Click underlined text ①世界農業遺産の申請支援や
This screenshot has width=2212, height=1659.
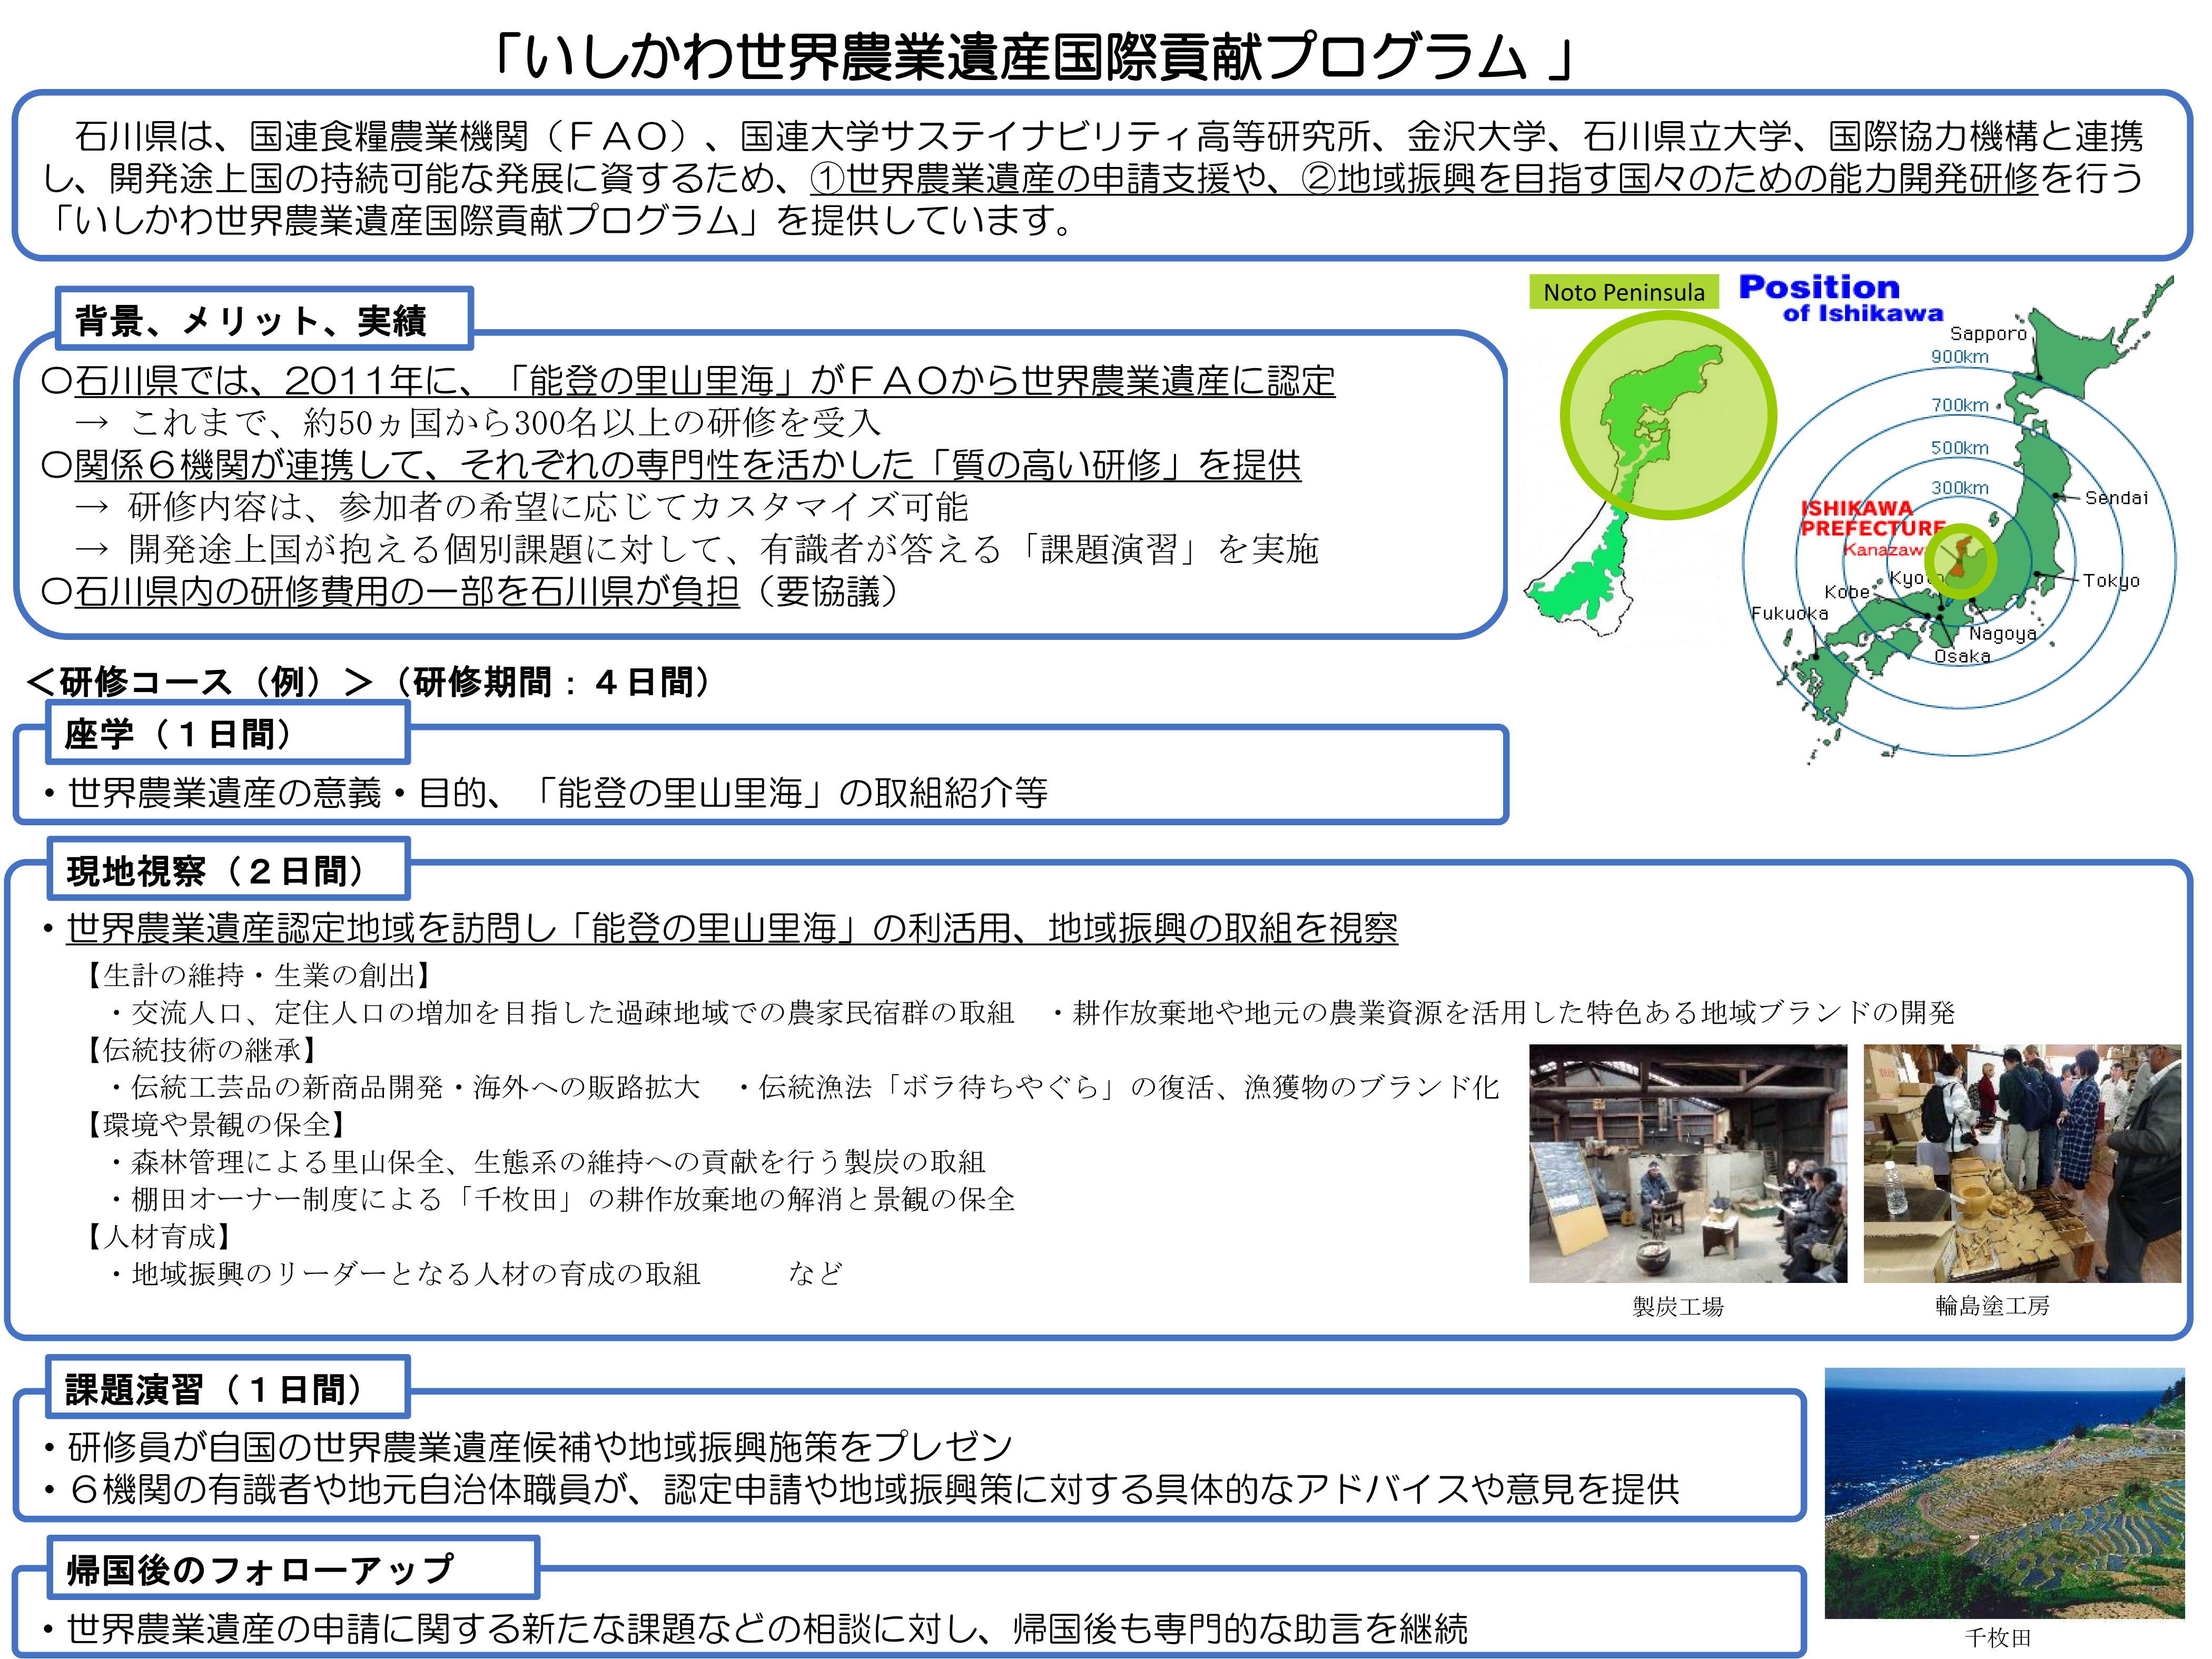tap(1037, 178)
